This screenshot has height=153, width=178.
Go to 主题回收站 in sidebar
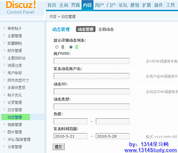pyautogui.click(x=16, y=58)
